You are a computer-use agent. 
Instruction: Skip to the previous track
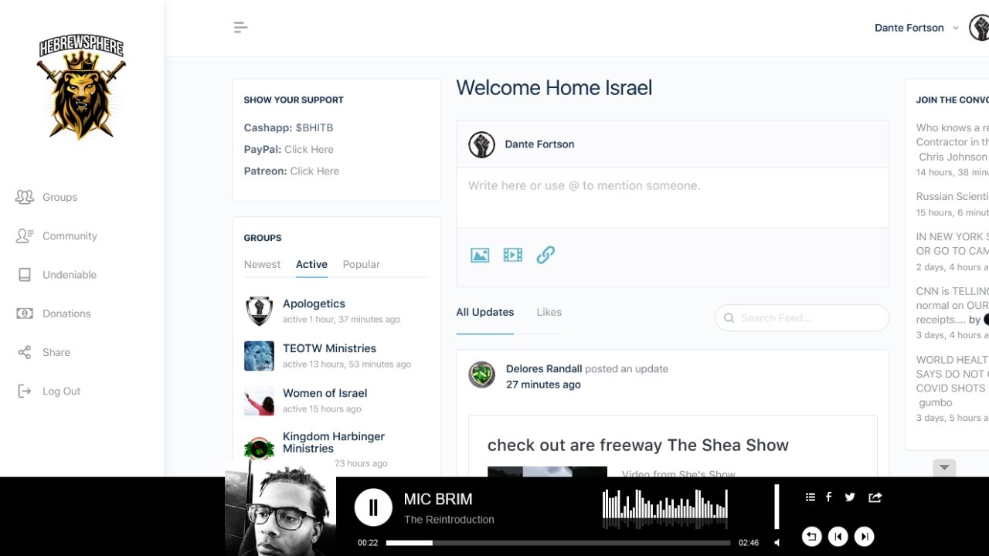pos(838,537)
